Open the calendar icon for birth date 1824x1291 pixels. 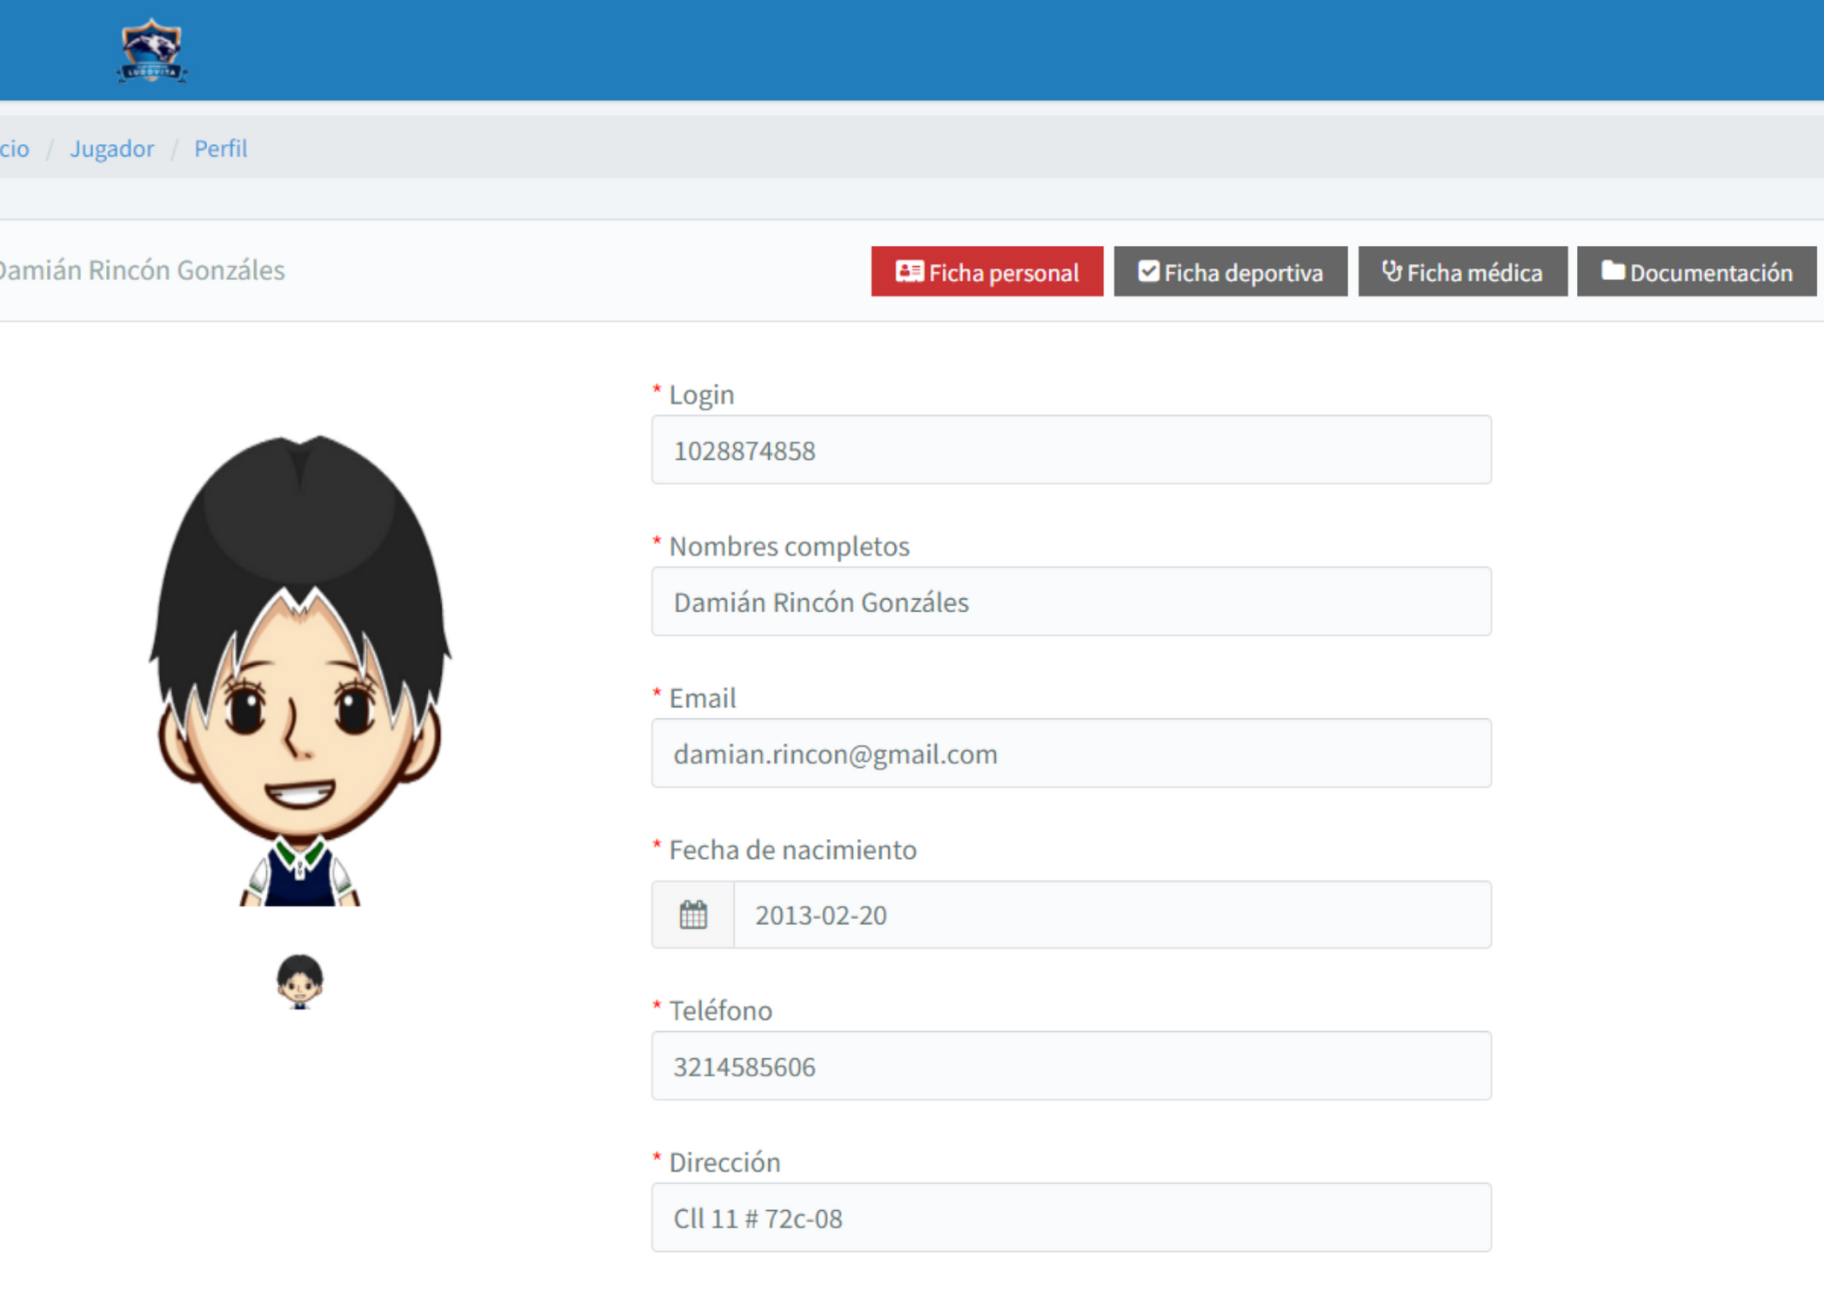(693, 915)
